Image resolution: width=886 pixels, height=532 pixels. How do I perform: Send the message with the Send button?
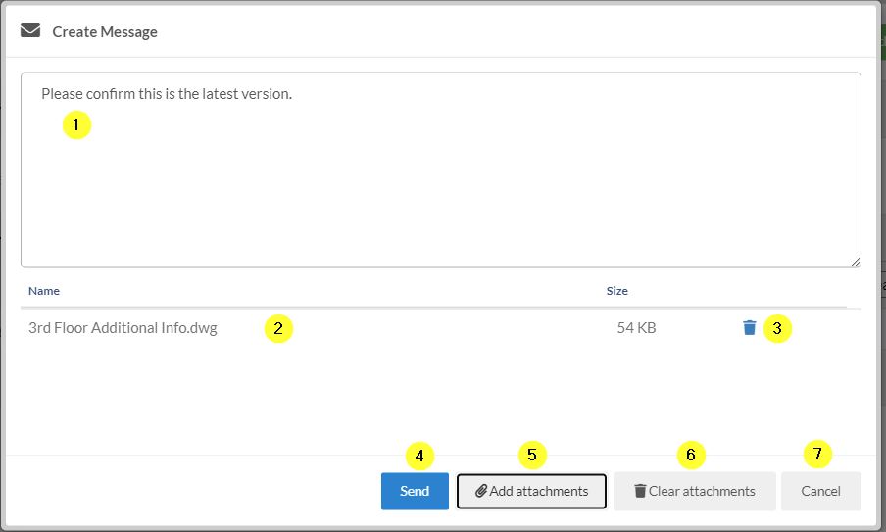click(x=415, y=491)
